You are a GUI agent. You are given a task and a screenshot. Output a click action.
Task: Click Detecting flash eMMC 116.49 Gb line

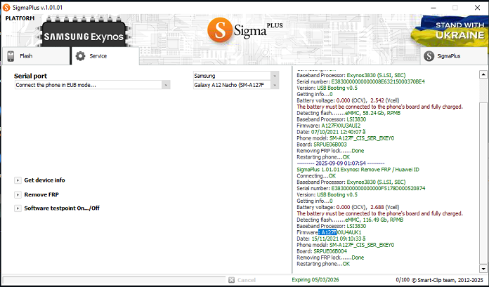click(x=350, y=220)
